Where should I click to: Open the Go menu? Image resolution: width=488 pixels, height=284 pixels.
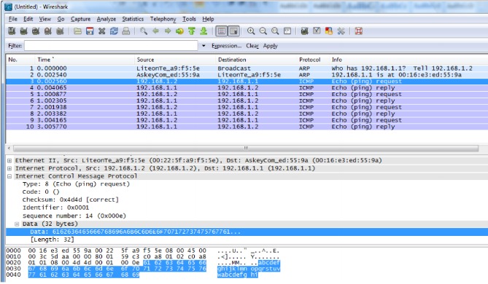coord(61,19)
